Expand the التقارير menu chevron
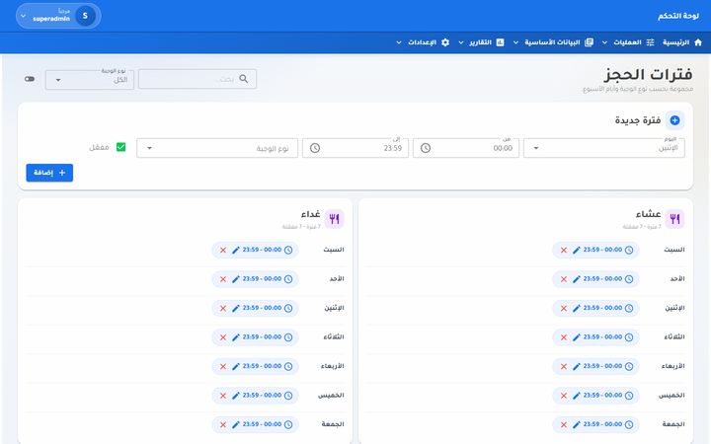The width and height of the screenshot is (711, 444). (x=461, y=42)
